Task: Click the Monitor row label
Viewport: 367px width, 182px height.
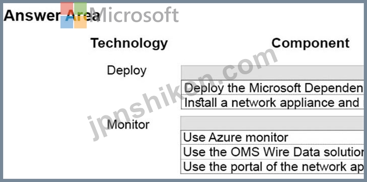Action: coord(128,125)
